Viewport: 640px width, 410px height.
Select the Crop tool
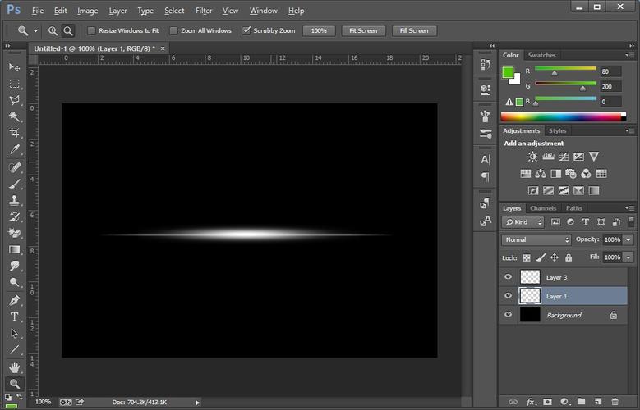pyautogui.click(x=14, y=133)
